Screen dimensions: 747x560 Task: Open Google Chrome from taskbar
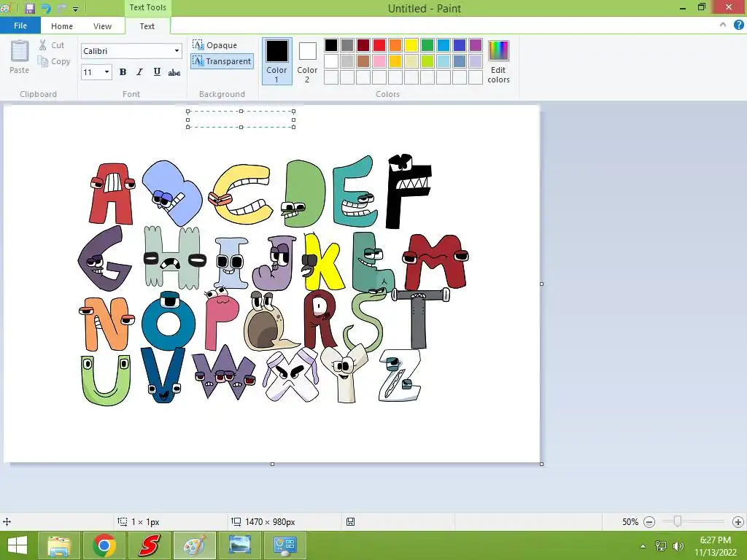pyautogui.click(x=104, y=545)
